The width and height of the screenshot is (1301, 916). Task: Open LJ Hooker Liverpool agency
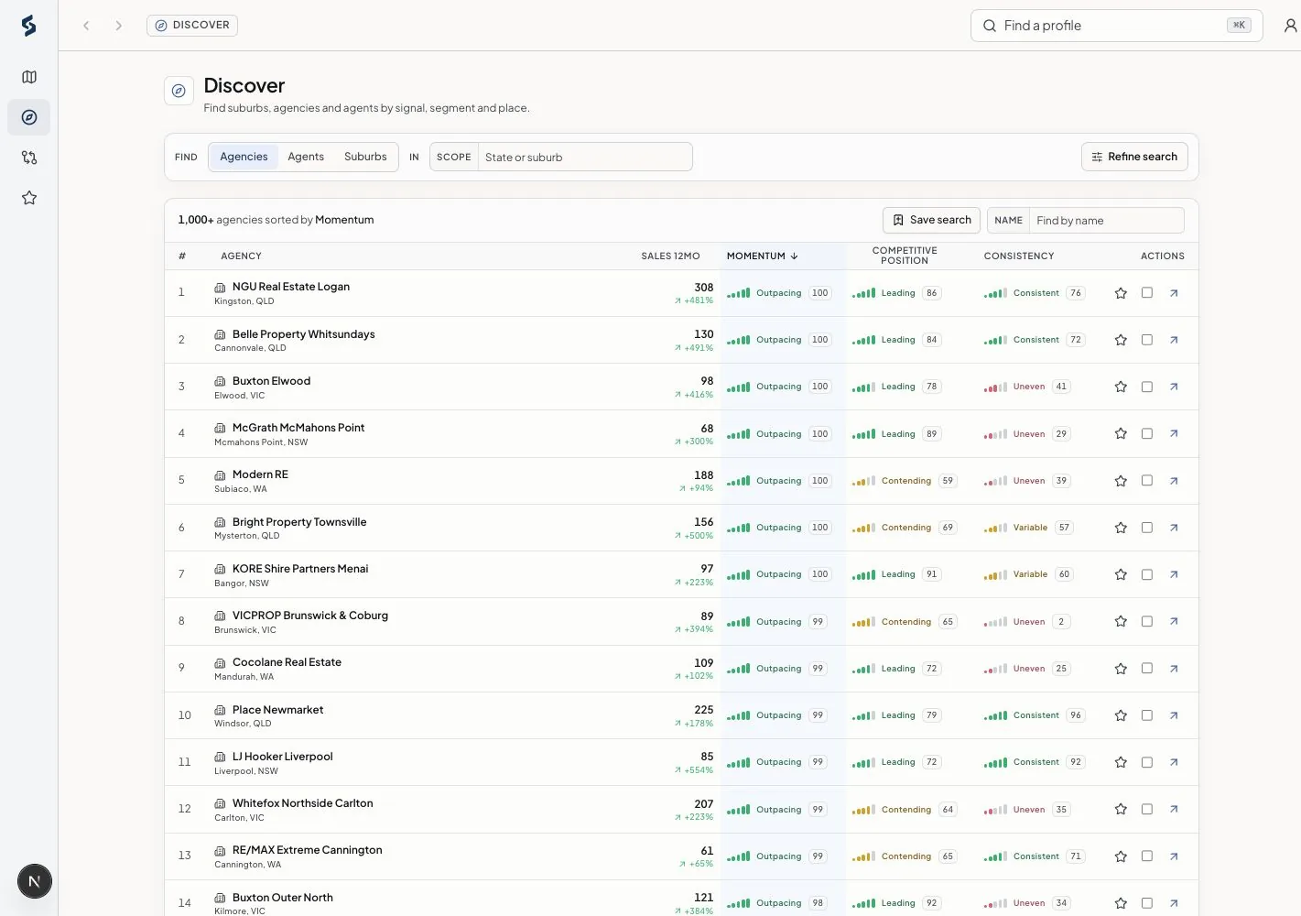[282, 757]
